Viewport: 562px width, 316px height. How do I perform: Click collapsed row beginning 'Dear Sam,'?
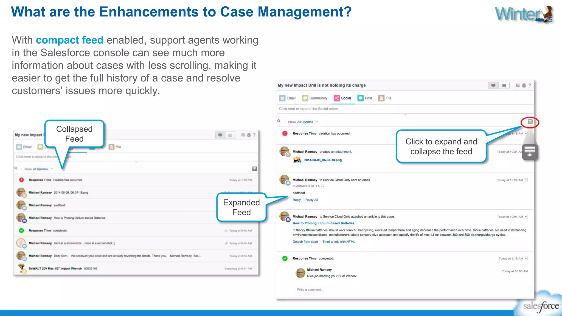click(x=136, y=256)
